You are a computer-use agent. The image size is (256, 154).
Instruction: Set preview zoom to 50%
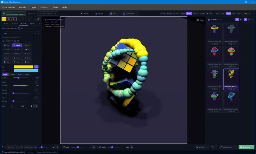coord(217,13)
